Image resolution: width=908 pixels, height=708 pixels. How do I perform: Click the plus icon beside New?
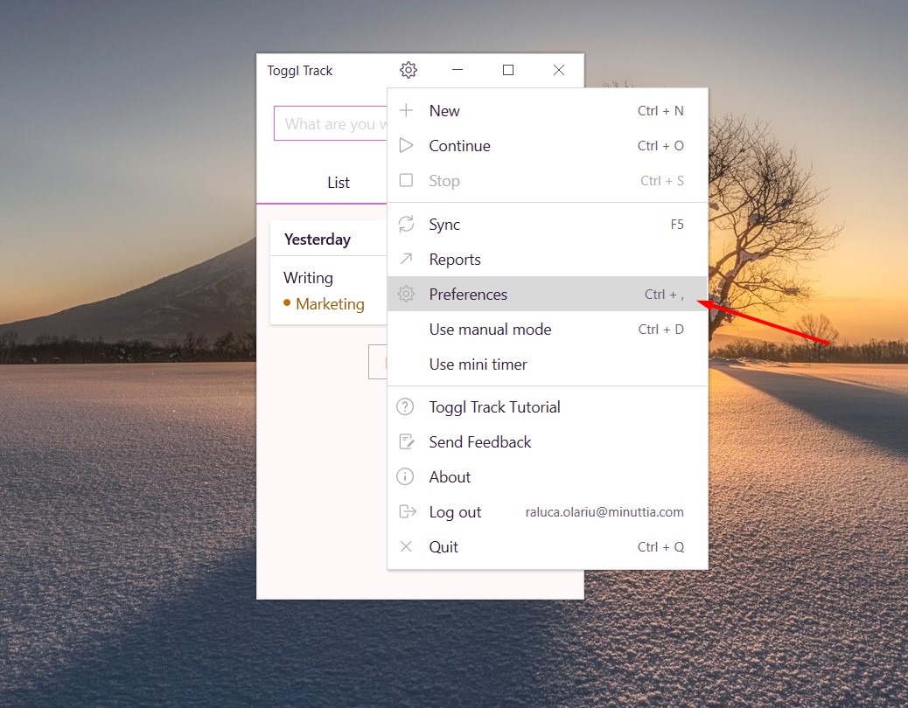pyautogui.click(x=406, y=110)
